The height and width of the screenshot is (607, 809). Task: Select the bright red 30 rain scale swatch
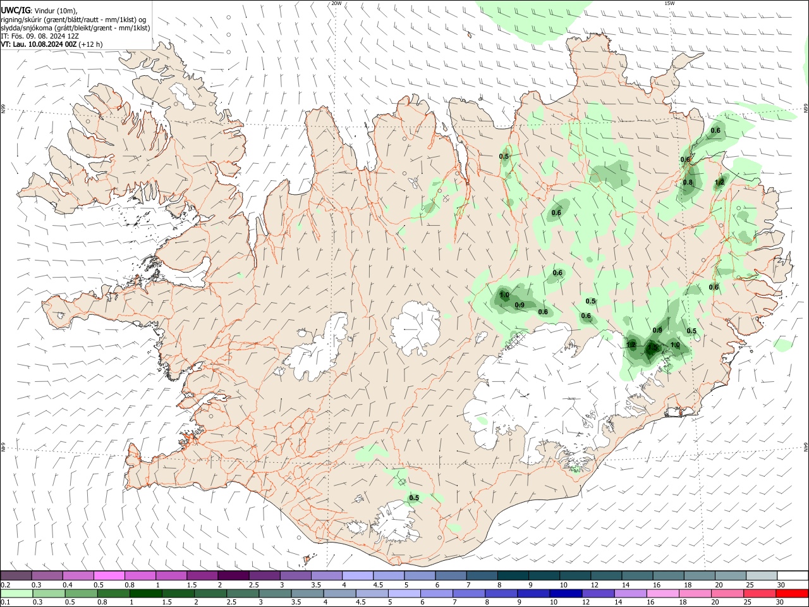[x=793, y=593]
